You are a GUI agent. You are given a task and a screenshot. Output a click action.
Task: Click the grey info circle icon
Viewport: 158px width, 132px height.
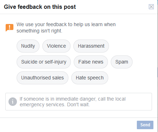tap(13, 102)
